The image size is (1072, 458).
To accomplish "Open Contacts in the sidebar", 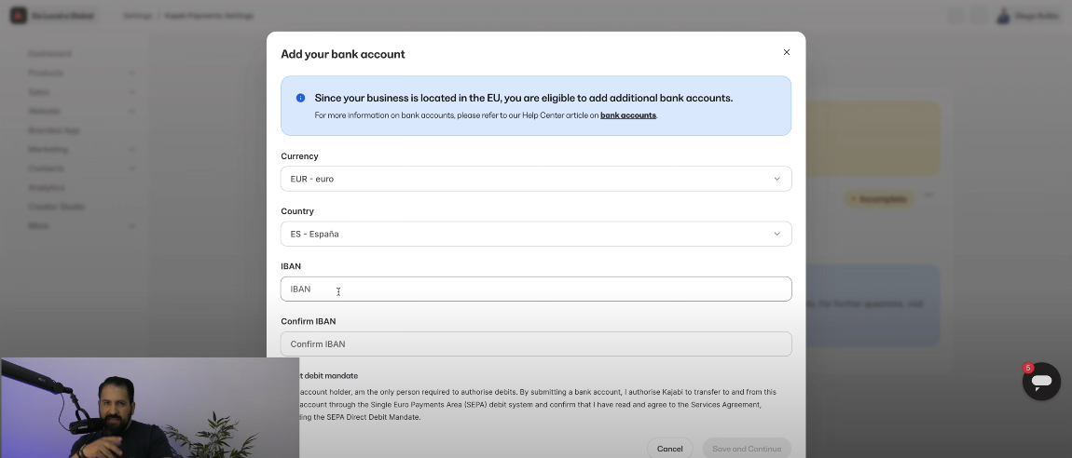I will (46, 168).
